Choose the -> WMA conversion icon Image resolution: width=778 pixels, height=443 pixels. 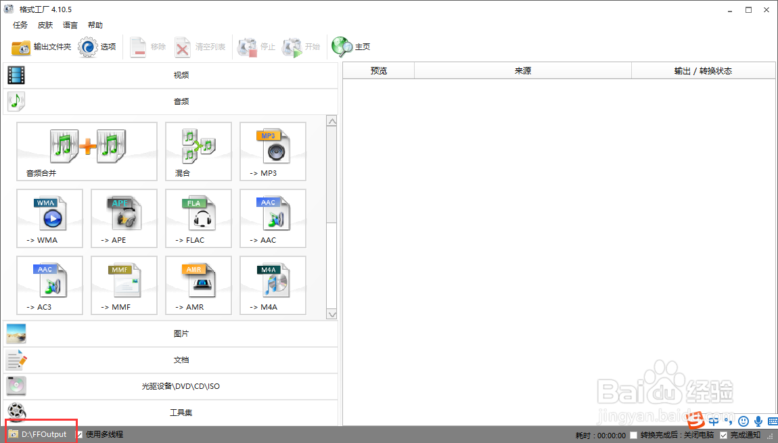pyautogui.click(x=49, y=218)
